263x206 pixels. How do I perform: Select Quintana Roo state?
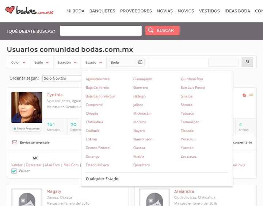click(x=192, y=79)
